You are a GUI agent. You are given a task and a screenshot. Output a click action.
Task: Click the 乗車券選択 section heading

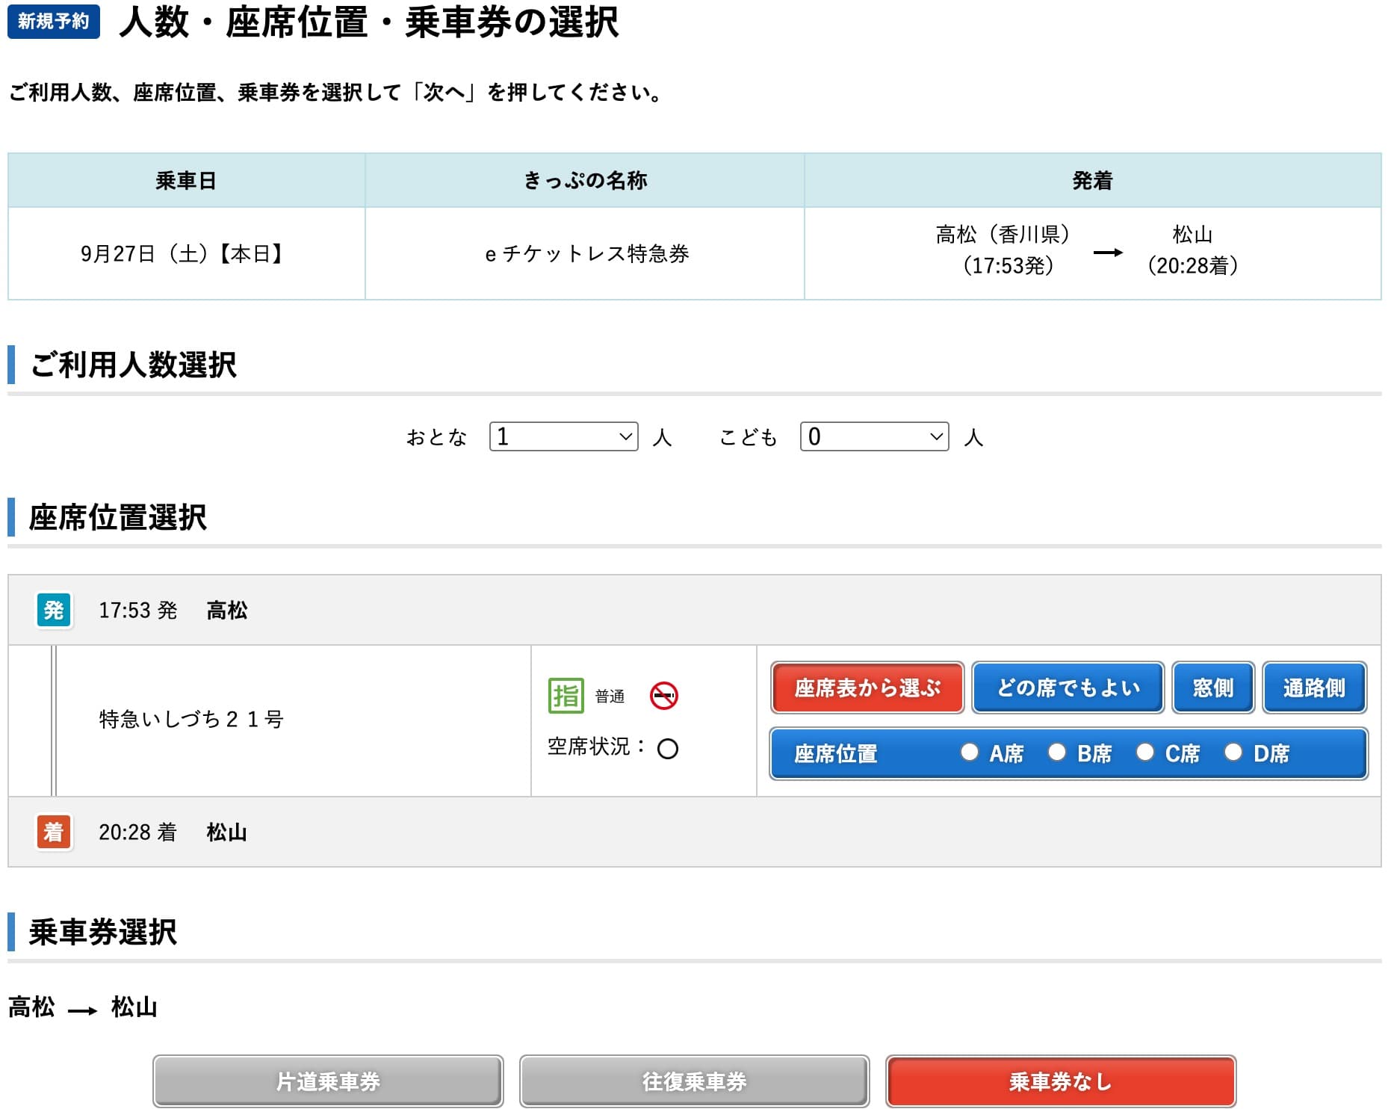103,932
